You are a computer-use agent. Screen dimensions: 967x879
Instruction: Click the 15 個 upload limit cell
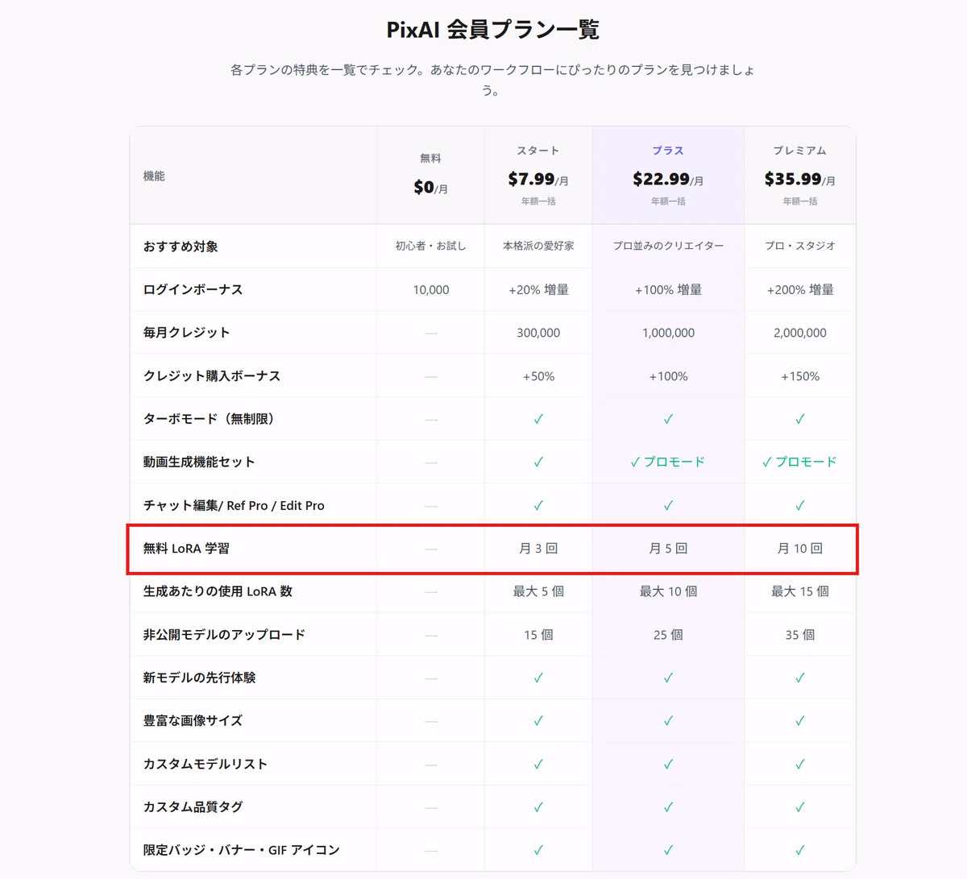click(538, 635)
